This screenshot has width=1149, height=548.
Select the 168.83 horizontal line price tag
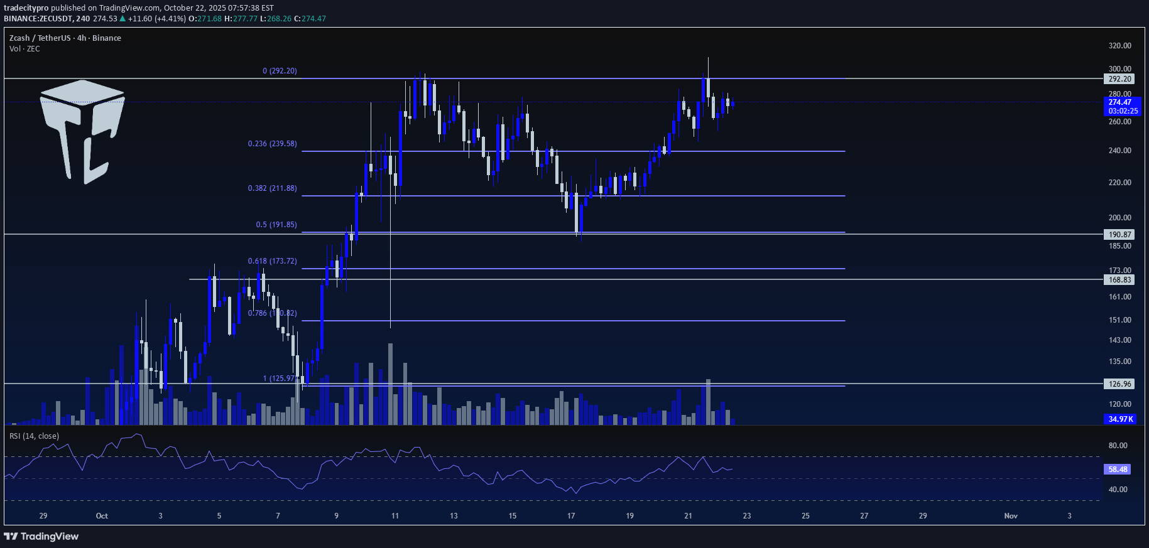(x=1119, y=280)
